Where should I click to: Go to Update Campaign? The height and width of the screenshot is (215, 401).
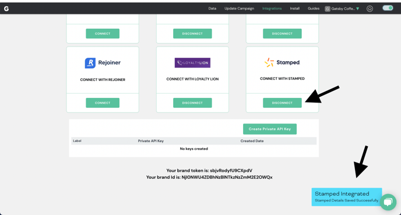pos(239,8)
